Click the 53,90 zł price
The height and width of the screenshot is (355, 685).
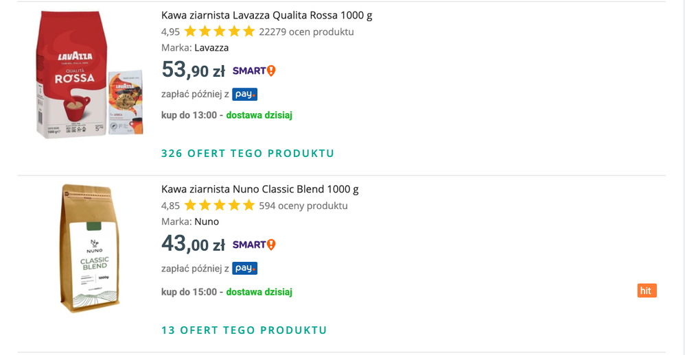click(193, 70)
